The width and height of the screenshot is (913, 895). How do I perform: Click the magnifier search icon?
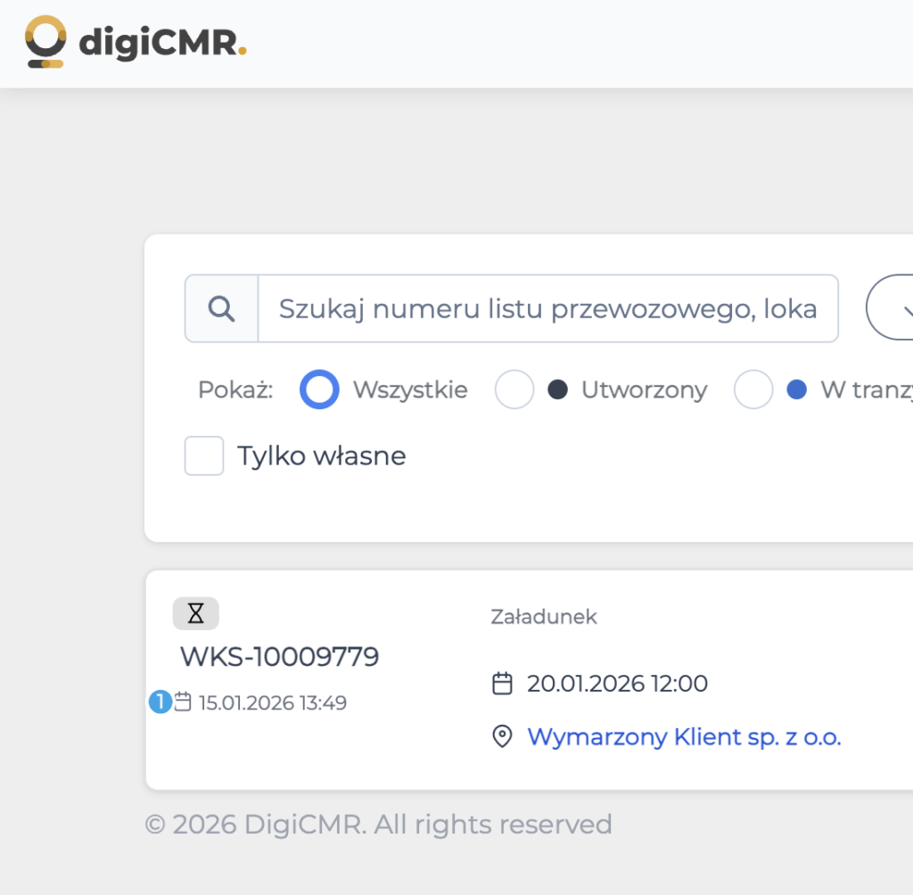(221, 308)
